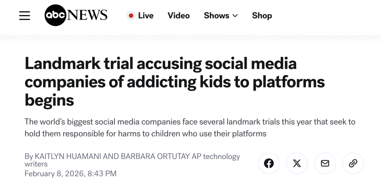Share the article on Facebook
The height and width of the screenshot is (187, 381).
[x=269, y=163]
